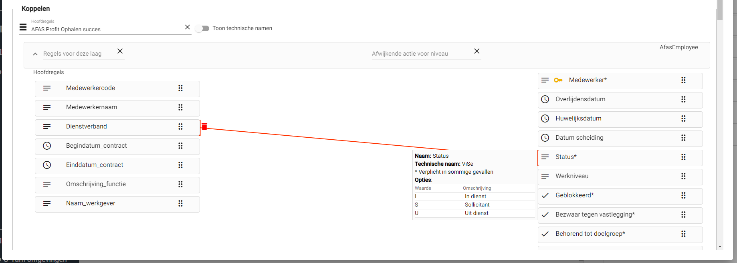Select the Werkniveau target field
Image resolution: width=737 pixels, height=263 pixels.
click(x=572, y=176)
